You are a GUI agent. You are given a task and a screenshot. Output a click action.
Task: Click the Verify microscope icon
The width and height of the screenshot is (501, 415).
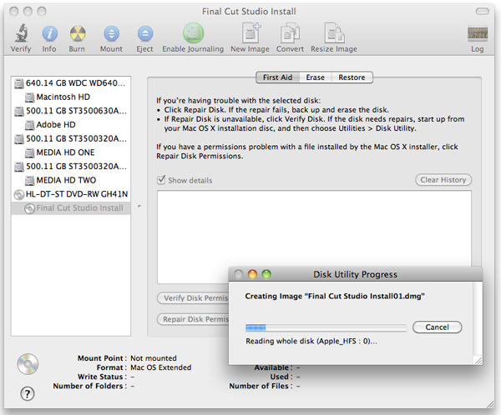(x=21, y=33)
